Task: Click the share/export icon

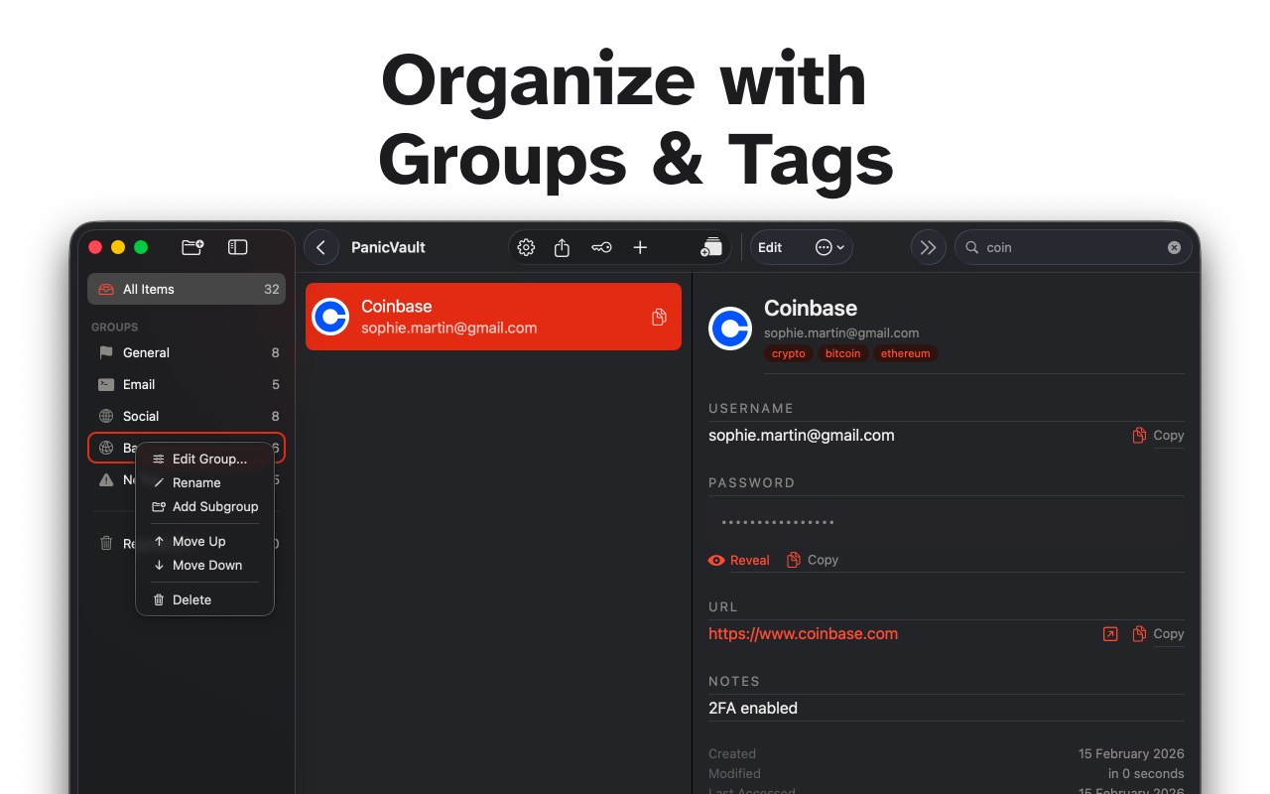Action: click(562, 247)
